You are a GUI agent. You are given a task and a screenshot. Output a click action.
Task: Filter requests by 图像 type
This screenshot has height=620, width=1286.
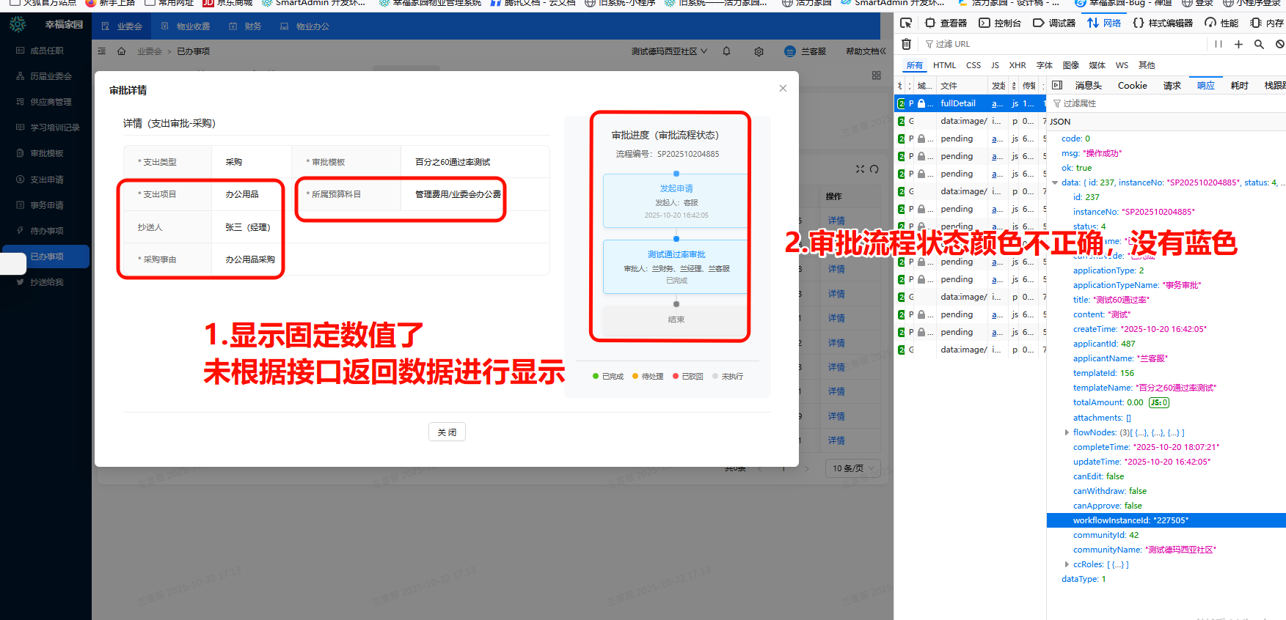point(1071,65)
